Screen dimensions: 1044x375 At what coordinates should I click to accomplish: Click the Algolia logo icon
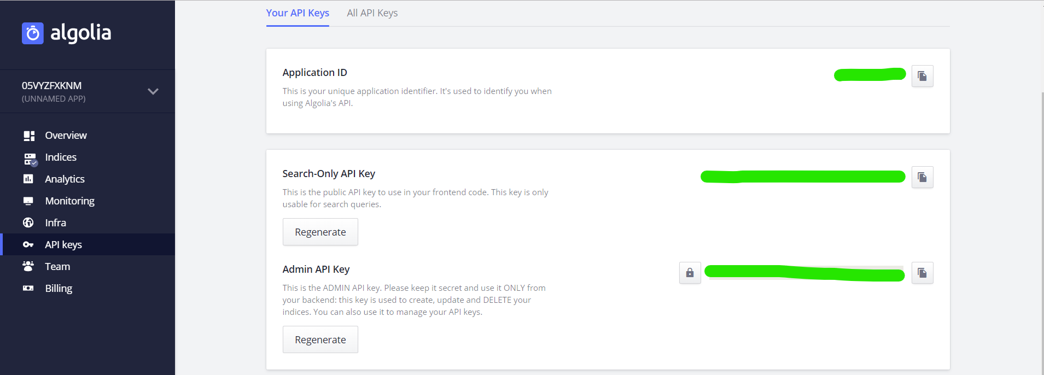point(33,33)
